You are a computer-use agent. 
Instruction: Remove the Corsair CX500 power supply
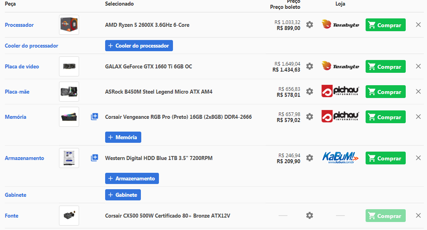tap(418, 216)
